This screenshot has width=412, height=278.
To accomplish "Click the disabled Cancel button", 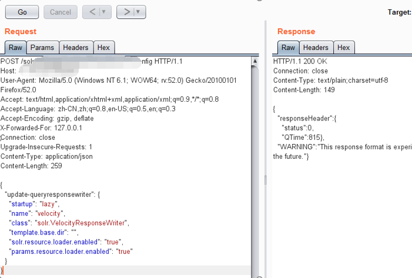I will pos(61,12).
